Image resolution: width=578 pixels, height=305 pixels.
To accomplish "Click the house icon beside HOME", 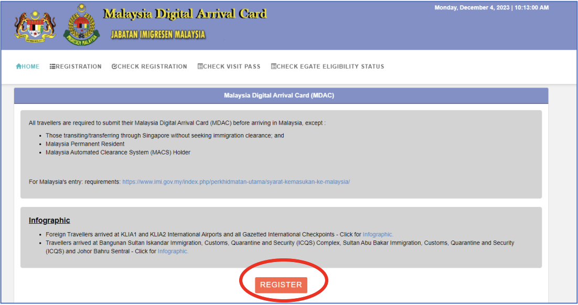I will coord(19,67).
